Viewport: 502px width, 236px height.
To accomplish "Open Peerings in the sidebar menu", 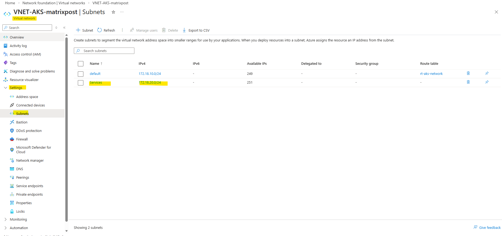I will coord(23,178).
